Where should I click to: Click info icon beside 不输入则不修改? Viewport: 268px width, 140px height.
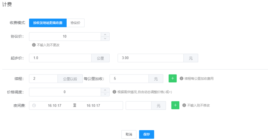pyautogui.click(x=184, y=105)
